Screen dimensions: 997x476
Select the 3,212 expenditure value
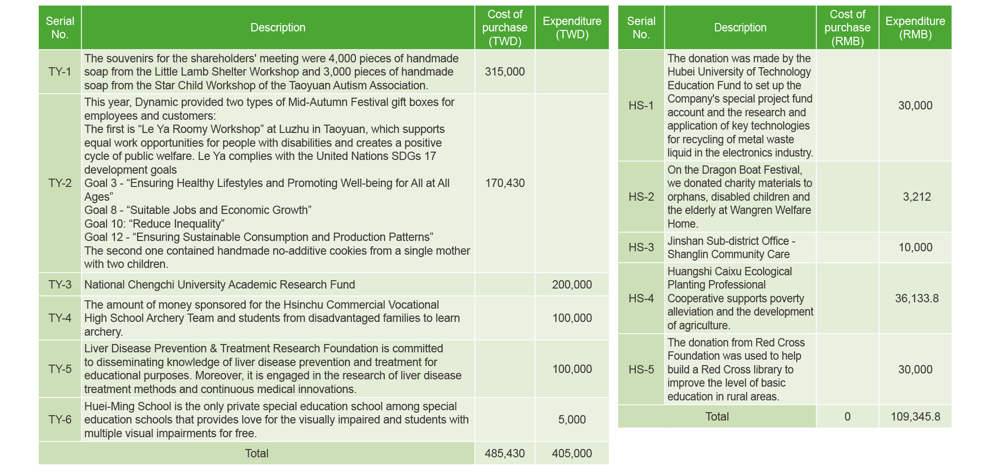(917, 197)
